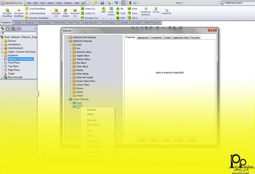Select Carbon Fibers in the material tree

(x=83, y=85)
